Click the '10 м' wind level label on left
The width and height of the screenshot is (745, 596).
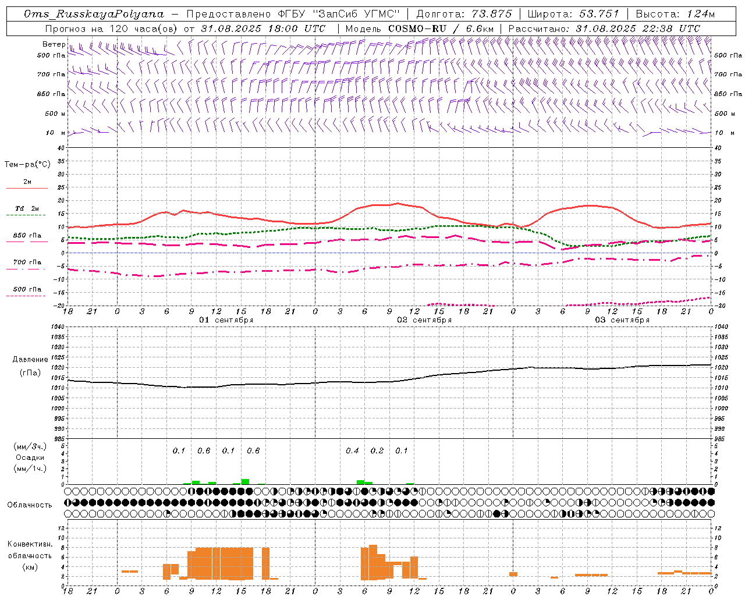click(x=56, y=133)
